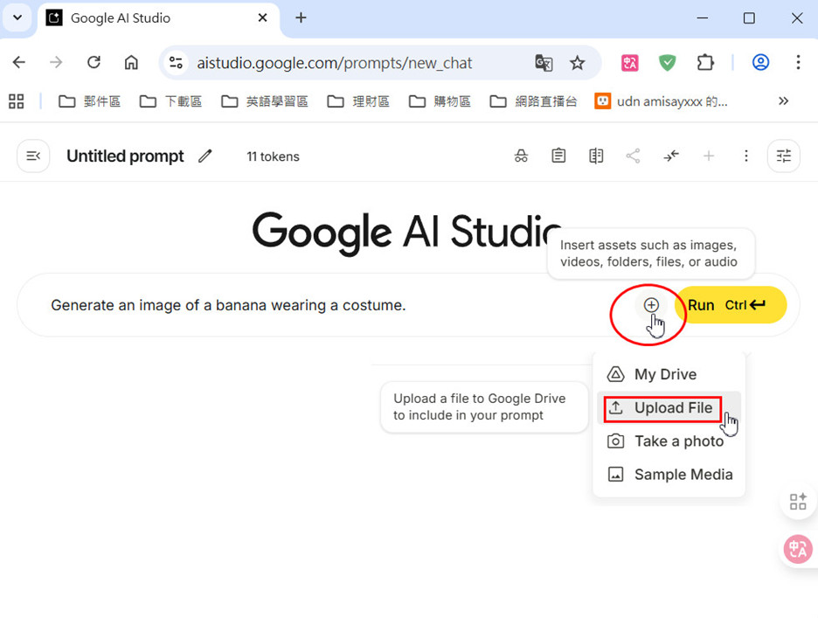Click the floating grid sparkle icon

798,502
